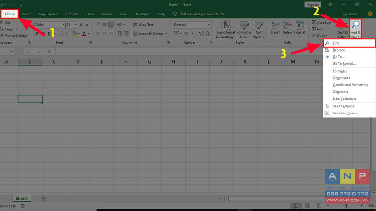This screenshot has width=376, height=211.
Task: Toggle Wrap Text on
Action: pyautogui.click(x=143, y=25)
